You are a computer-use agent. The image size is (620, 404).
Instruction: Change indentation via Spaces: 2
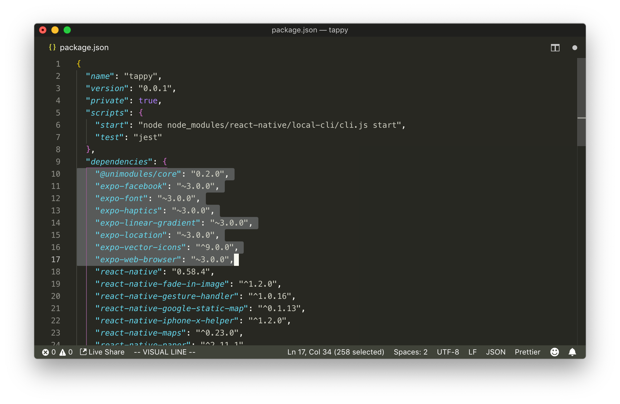pyautogui.click(x=410, y=352)
